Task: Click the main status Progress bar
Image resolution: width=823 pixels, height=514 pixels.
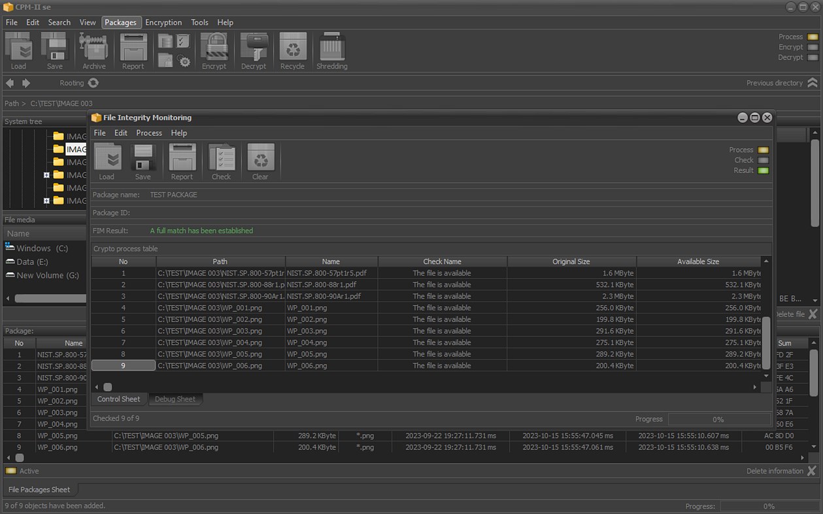Action: coord(770,506)
